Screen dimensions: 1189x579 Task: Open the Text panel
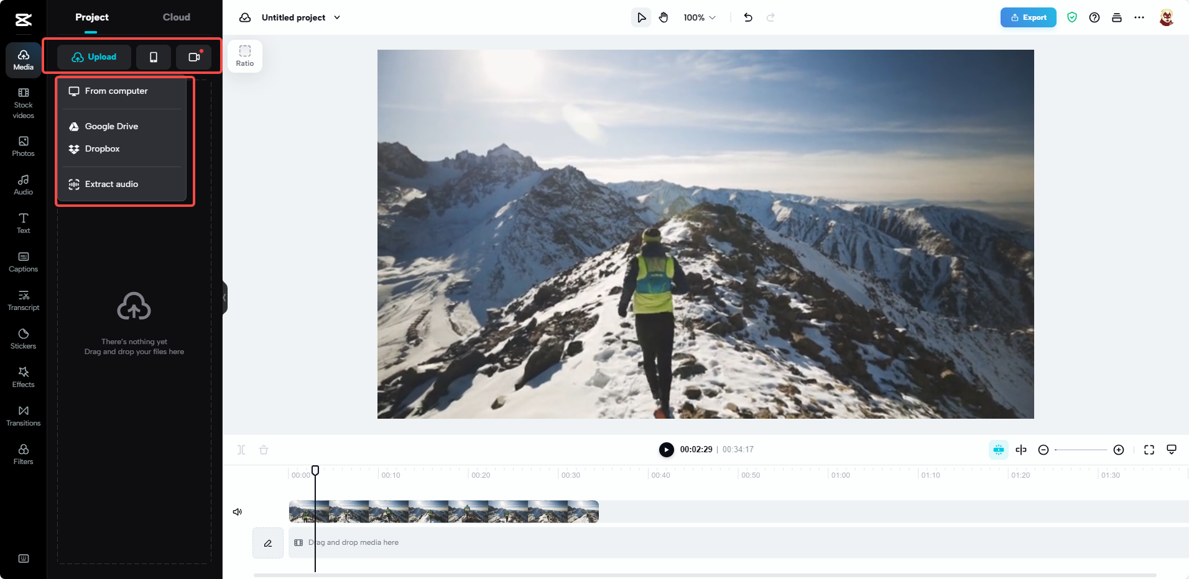coord(24,224)
